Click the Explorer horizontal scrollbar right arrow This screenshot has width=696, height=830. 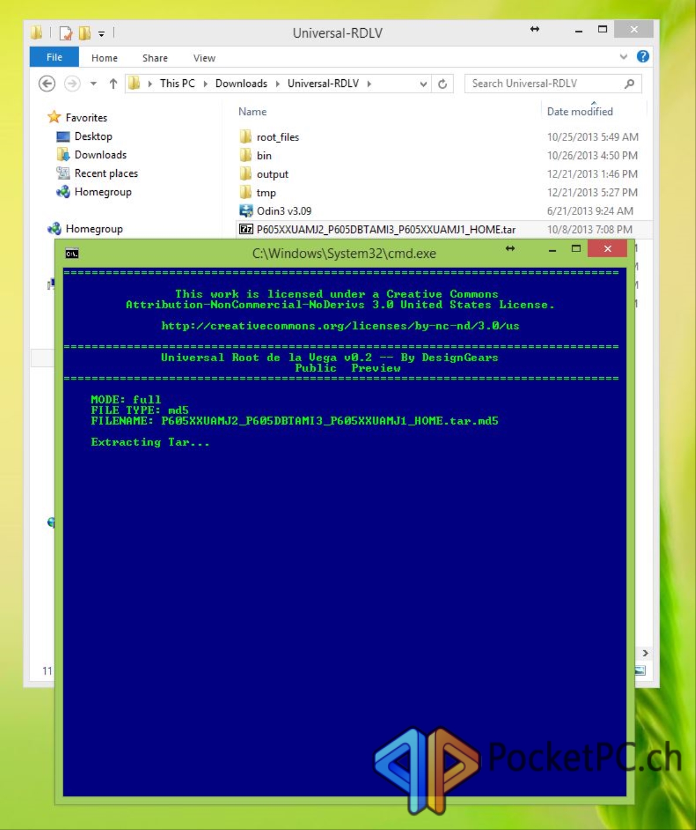(646, 653)
